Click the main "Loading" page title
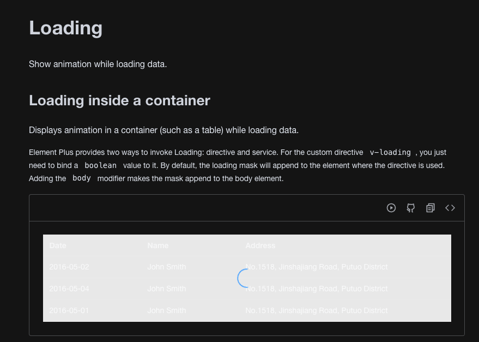Screen dimensions: 479x342 point(66,28)
